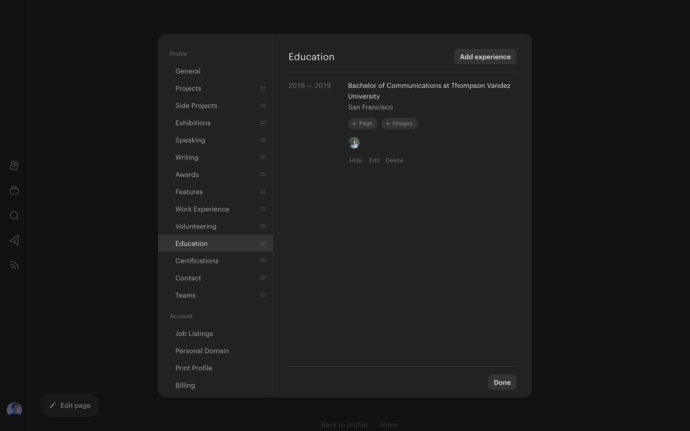
Task: Click drag handle icon beside Education
Action: [x=263, y=244]
